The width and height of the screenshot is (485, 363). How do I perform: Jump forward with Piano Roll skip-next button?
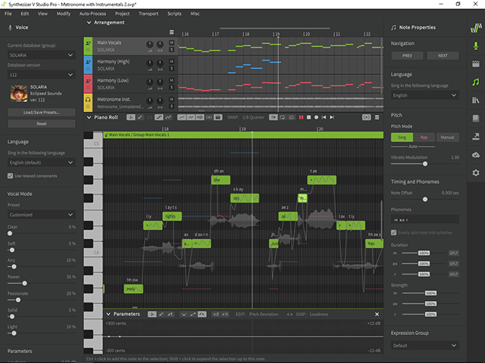click(332, 117)
